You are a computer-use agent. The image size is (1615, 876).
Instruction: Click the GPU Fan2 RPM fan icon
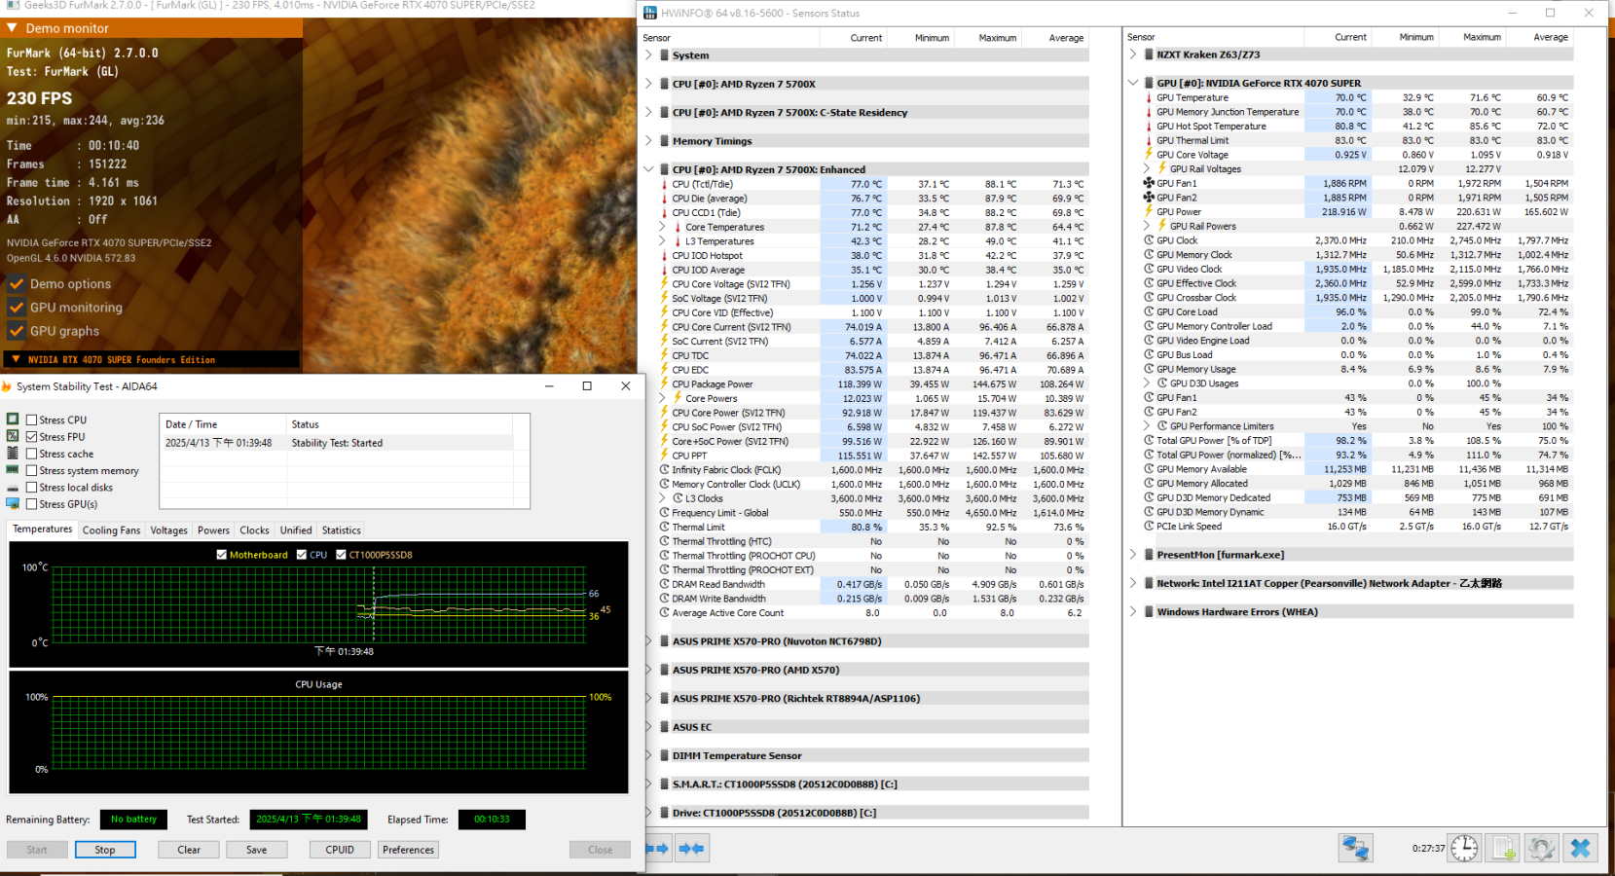pyautogui.click(x=1149, y=198)
